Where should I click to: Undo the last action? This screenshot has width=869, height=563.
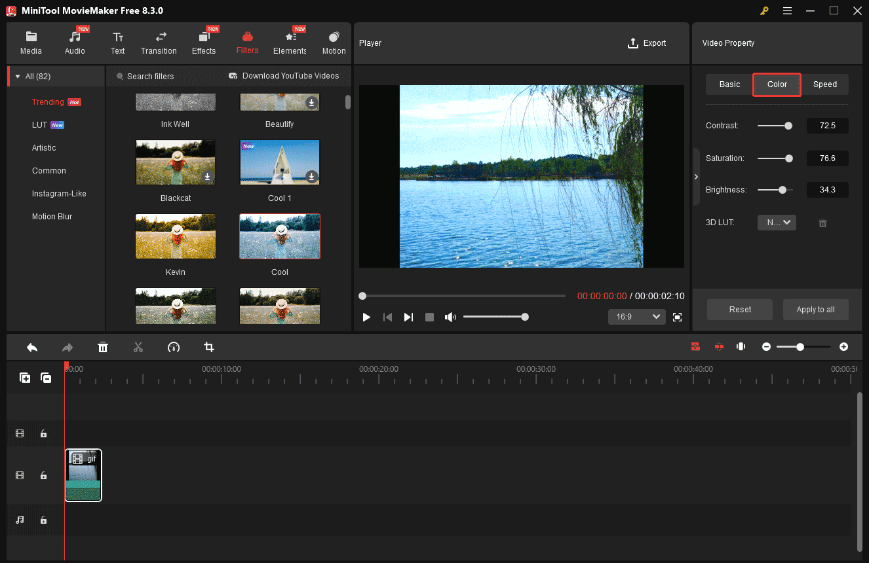tap(32, 347)
